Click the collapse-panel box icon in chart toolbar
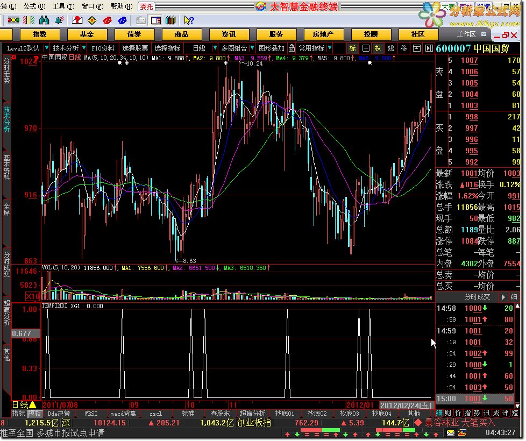 (x=417, y=48)
